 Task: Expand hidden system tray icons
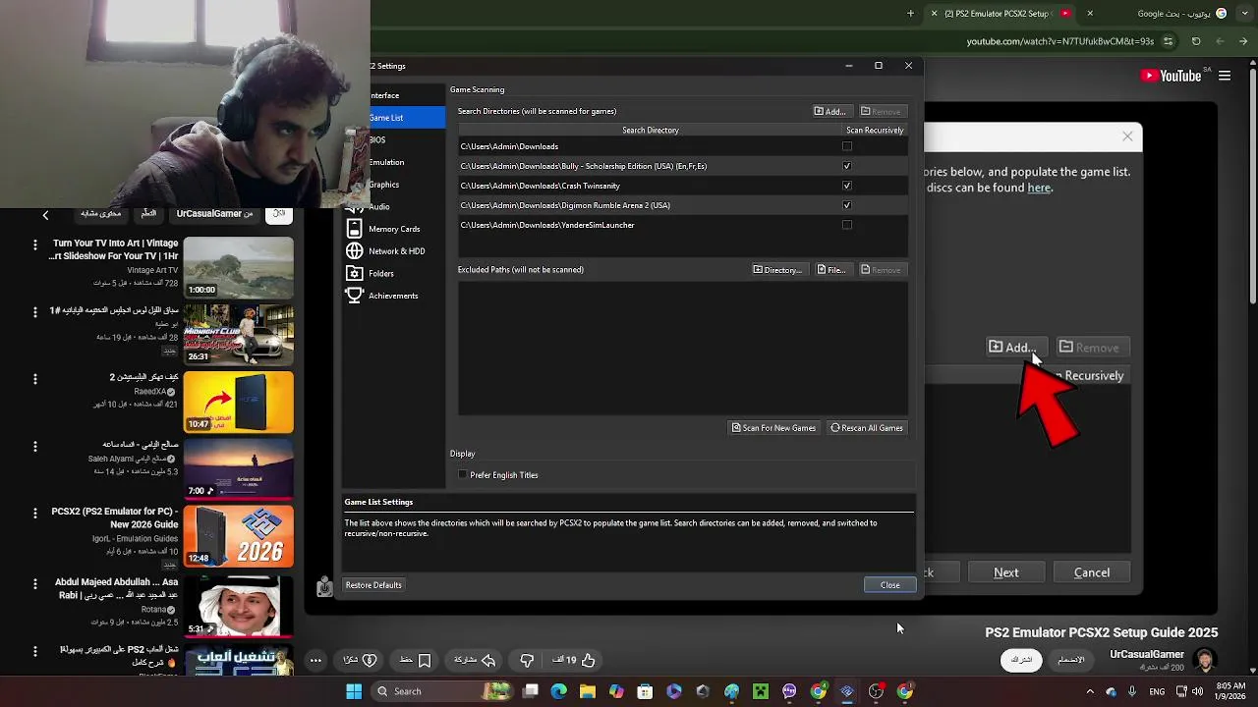click(x=1092, y=691)
